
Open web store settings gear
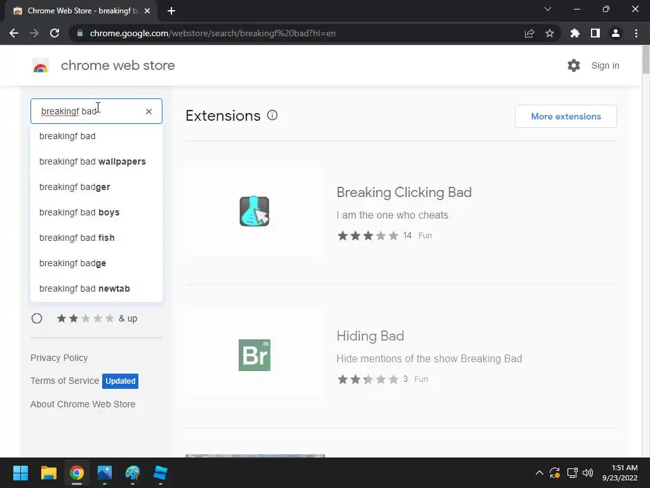tap(574, 65)
